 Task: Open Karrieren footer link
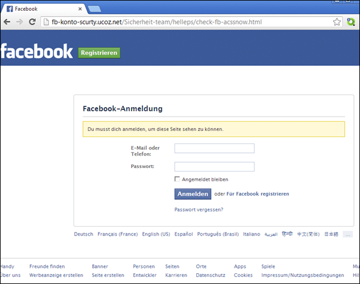(176, 275)
